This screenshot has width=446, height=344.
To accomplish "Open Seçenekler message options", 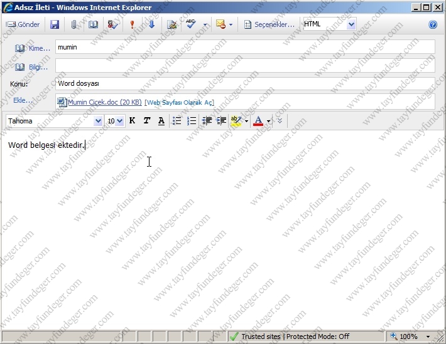I will (x=269, y=24).
